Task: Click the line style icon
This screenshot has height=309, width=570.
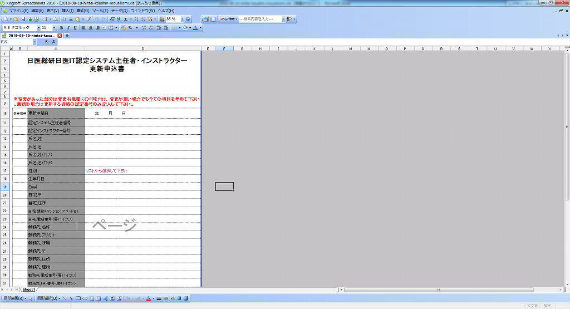Action: point(159,298)
